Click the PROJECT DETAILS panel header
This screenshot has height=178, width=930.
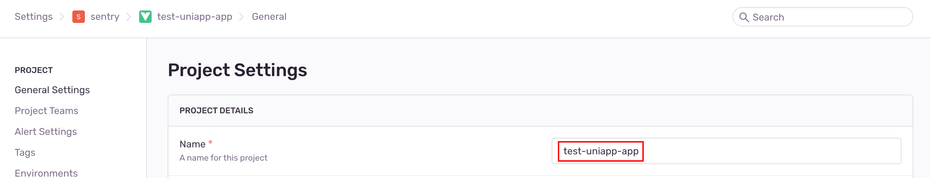coord(216,111)
